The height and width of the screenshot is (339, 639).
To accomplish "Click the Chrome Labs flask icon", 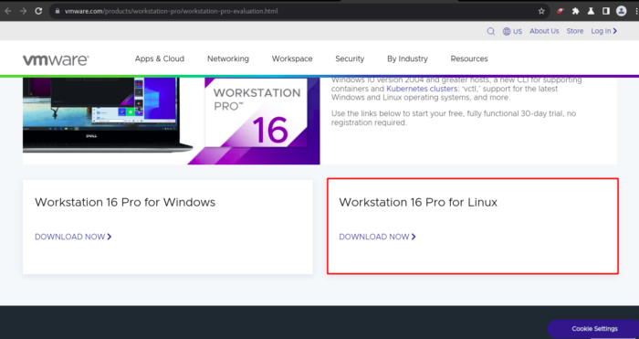I will [x=591, y=11].
